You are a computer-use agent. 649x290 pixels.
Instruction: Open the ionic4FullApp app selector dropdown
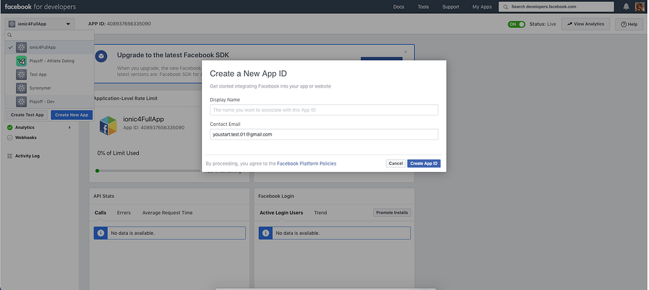pos(40,24)
